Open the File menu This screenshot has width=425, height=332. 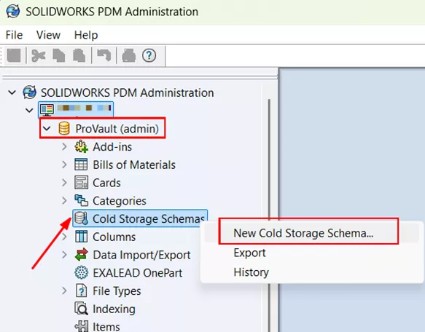point(14,35)
